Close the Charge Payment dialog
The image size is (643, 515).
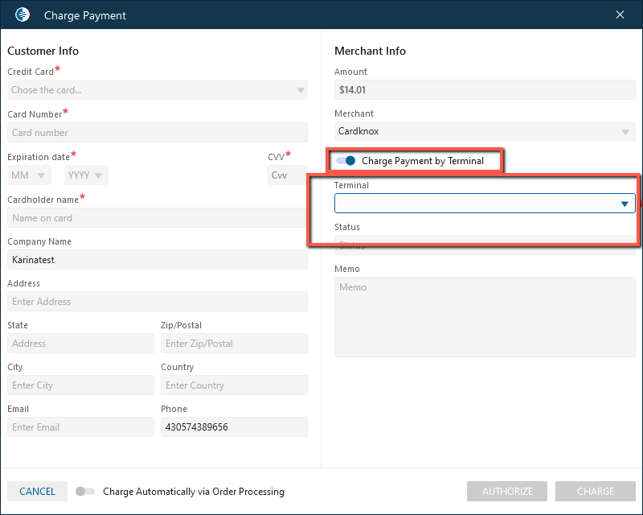pos(620,14)
